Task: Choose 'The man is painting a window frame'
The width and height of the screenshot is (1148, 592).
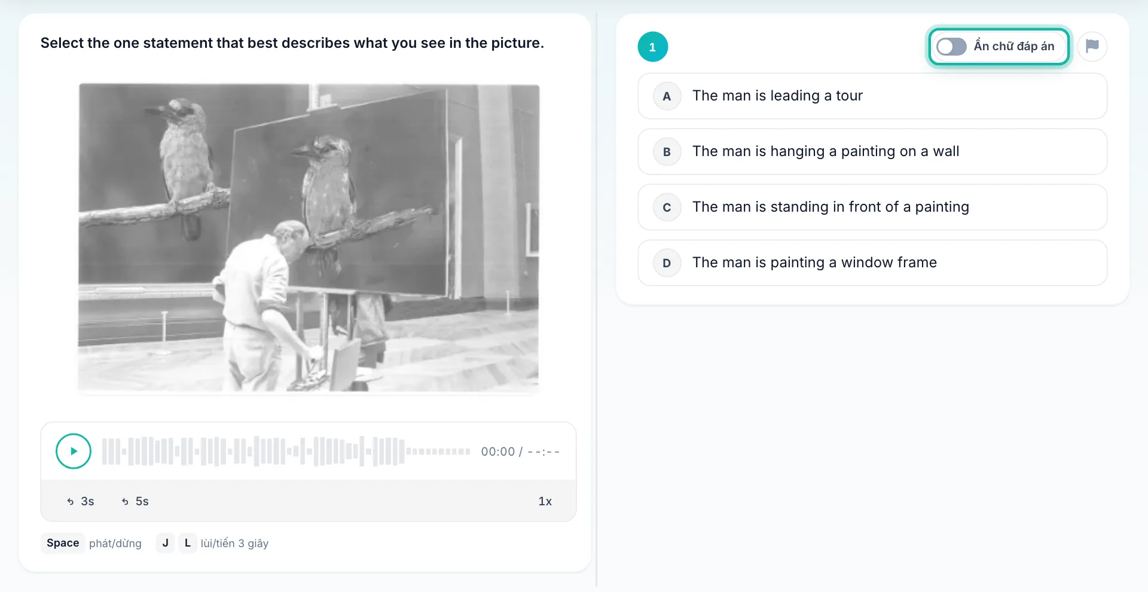Action: [872, 263]
